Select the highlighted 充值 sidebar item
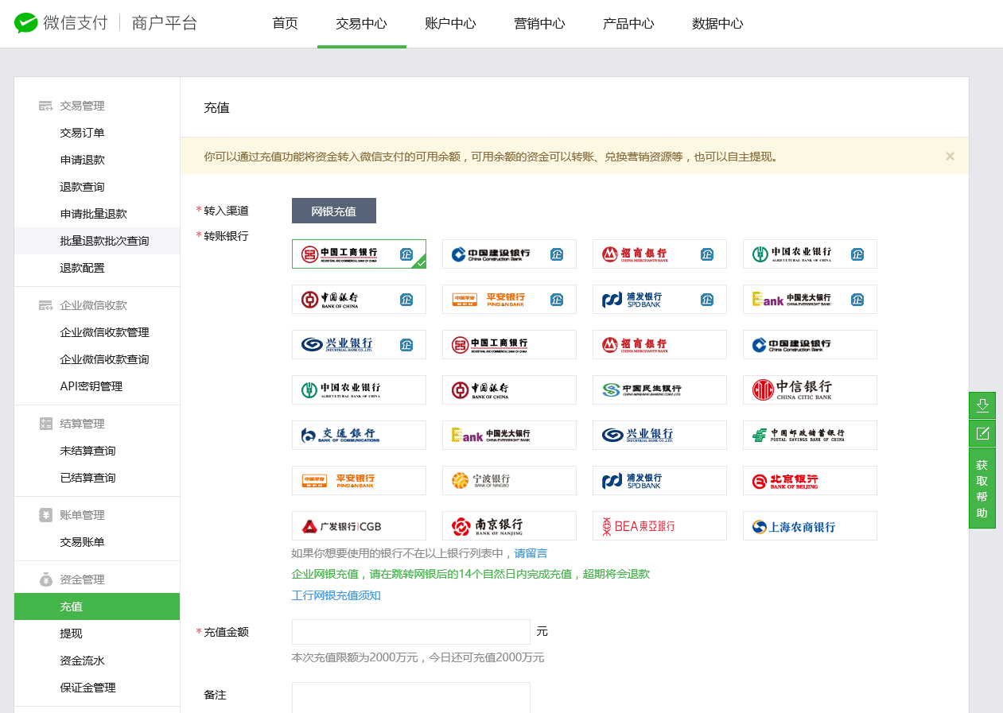 97,606
